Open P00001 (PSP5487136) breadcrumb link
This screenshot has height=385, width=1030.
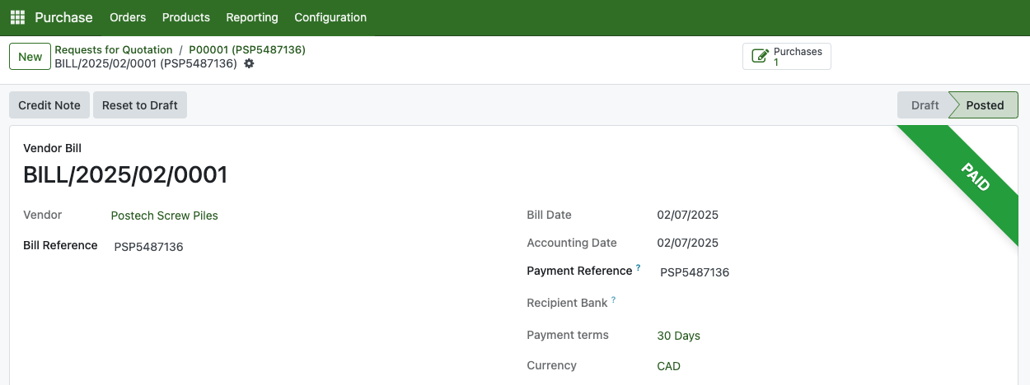[x=247, y=50]
